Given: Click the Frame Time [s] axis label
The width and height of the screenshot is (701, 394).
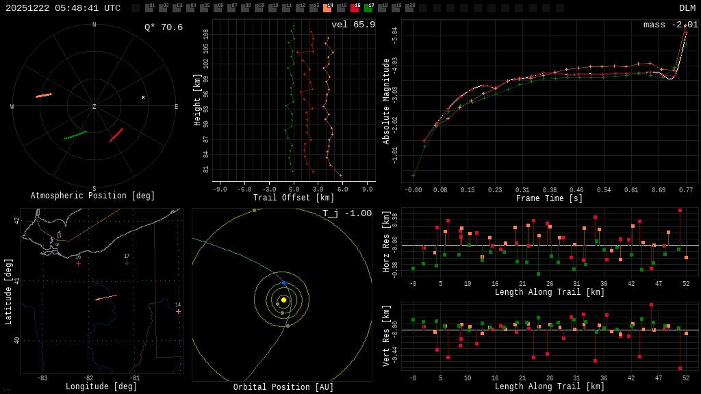Looking at the screenshot, I should 550,198.
